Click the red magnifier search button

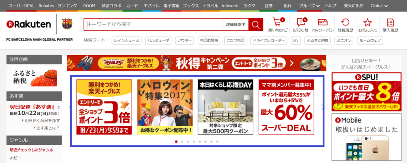[x=256, y=25]
